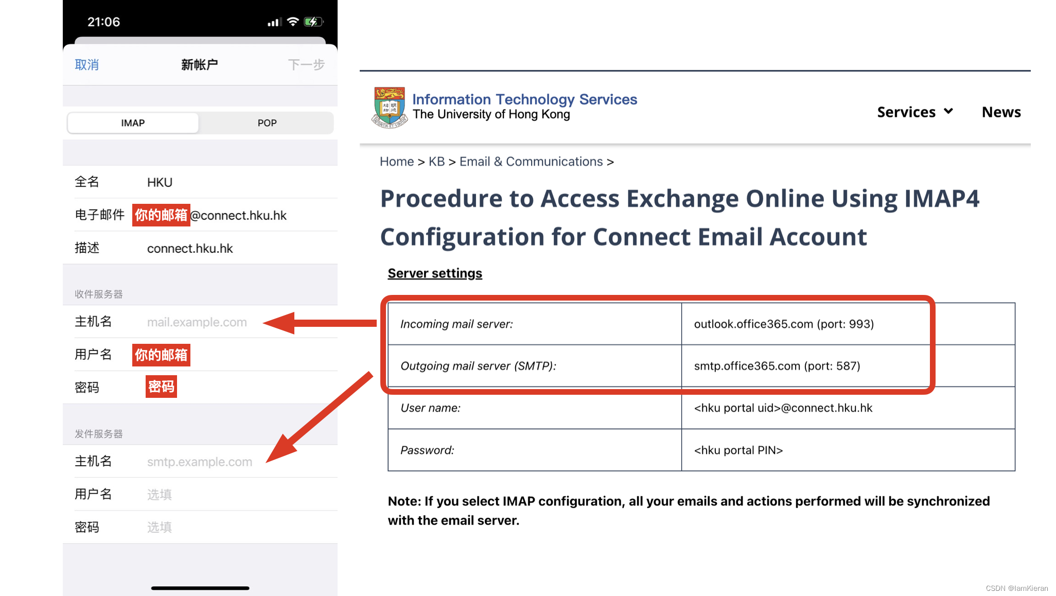Viewport: 1056px width, 596px height.
Task: Tap the battery charging icon
Action: (313, 22)
